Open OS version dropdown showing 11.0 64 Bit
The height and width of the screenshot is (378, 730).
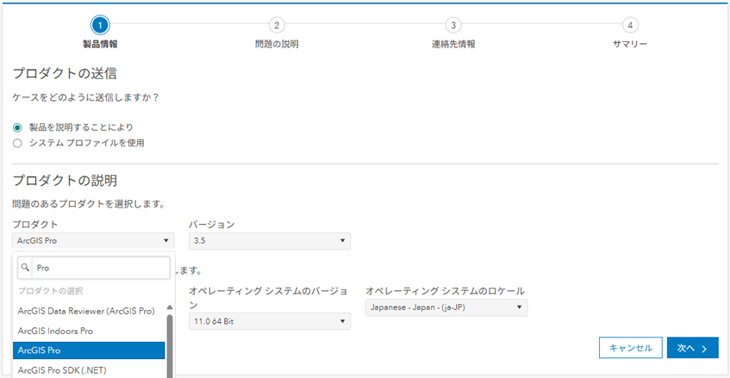tap(270, 321)
